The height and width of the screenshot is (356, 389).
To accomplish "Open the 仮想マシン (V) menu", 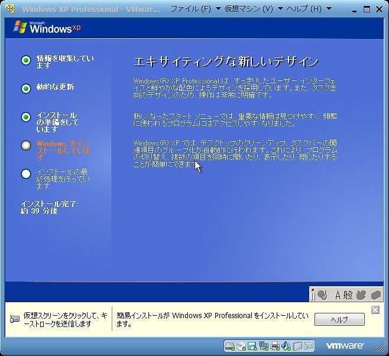I will [x=248, y=9].
